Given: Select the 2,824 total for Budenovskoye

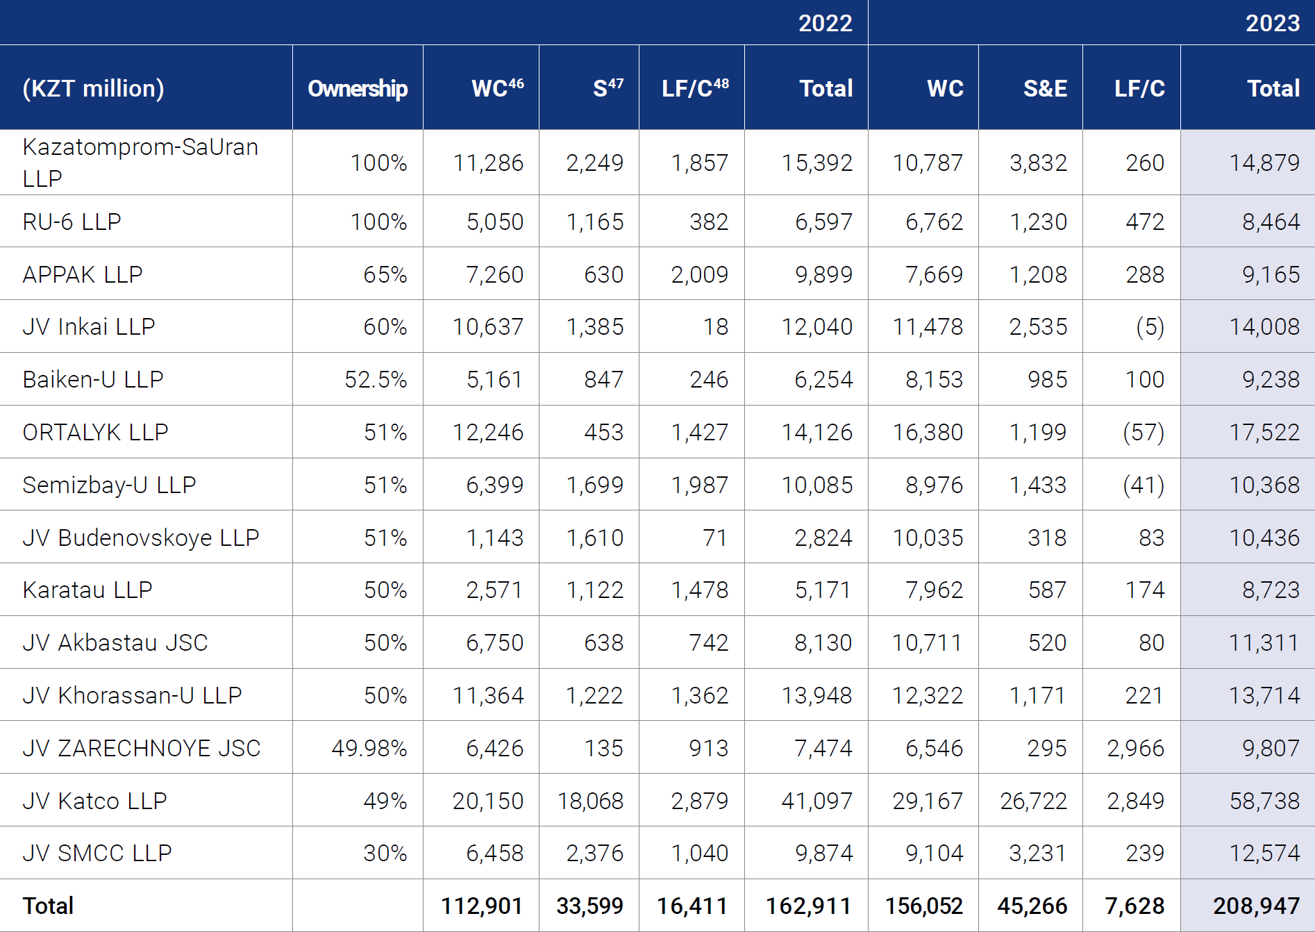Looking at the screenshot, I should click(823, 538).
